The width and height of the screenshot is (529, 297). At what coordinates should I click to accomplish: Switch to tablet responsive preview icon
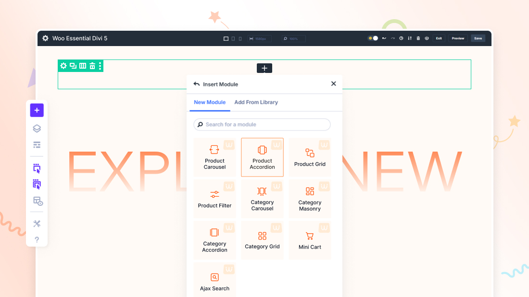233,38
